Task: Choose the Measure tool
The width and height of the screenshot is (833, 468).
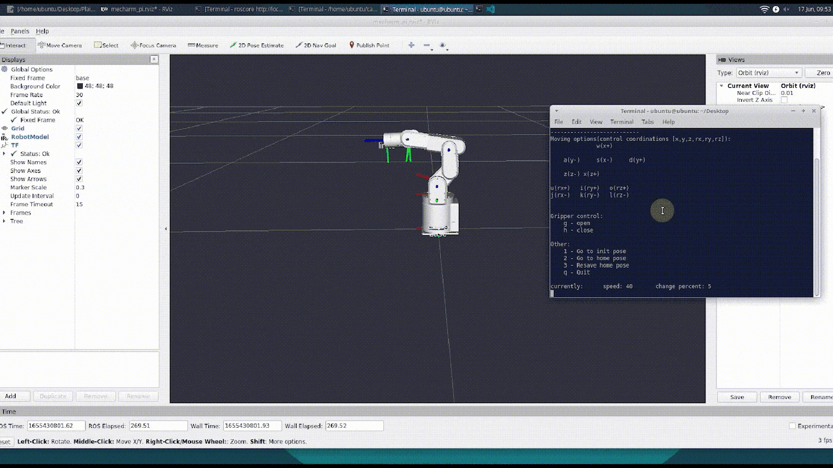Action: pos(202,45)
